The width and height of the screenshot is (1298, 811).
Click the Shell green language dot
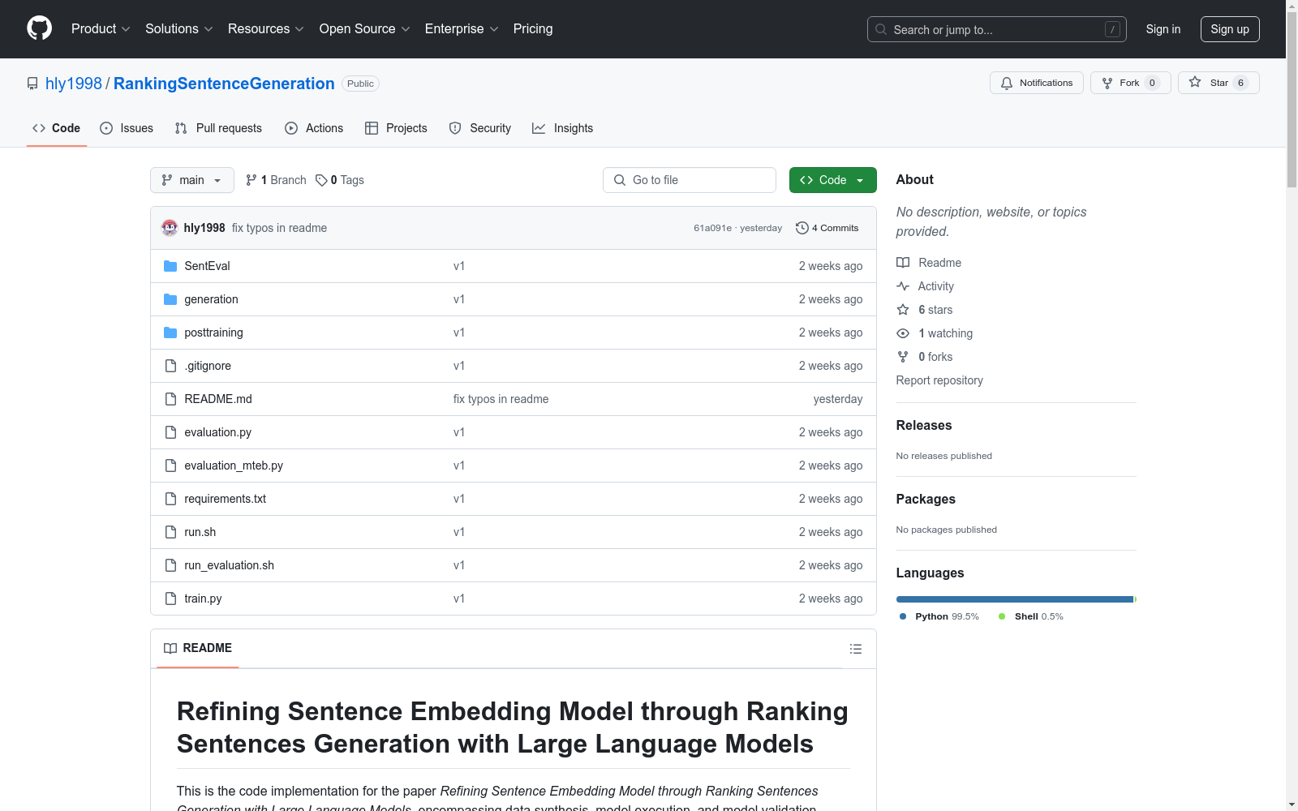(1002, 616)
